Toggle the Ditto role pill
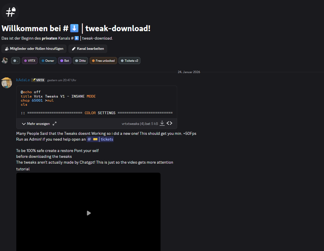324x251 pixels. point(80,61)
